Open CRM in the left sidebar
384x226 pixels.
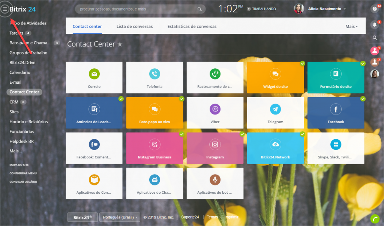click(14, 102)
